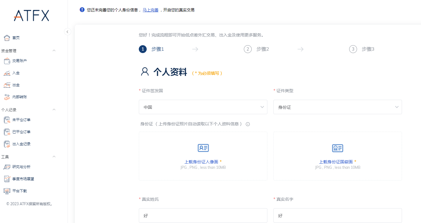Click the 马上完善 link

[x=150, y=10]
